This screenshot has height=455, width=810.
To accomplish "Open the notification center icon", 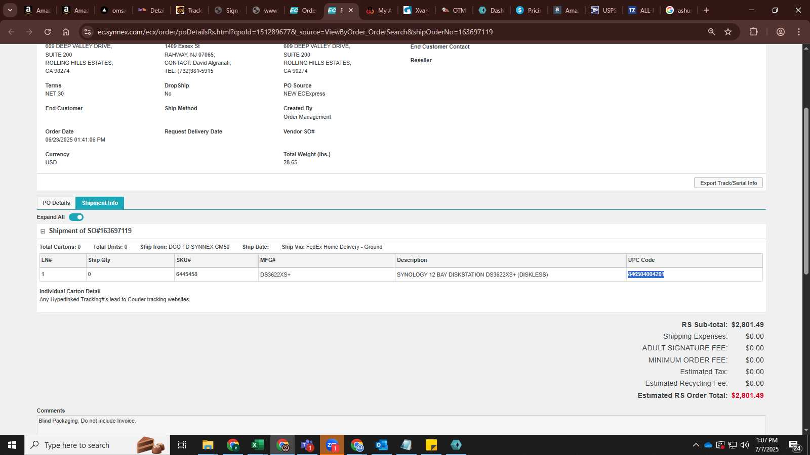I will 795,445.
